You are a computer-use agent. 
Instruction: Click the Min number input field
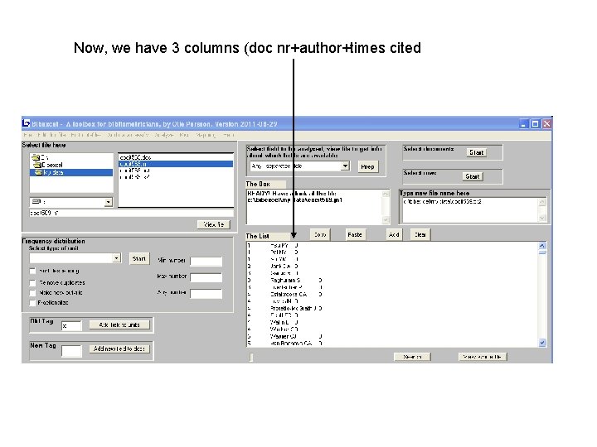pyautogui.click(x=206, y=261)
